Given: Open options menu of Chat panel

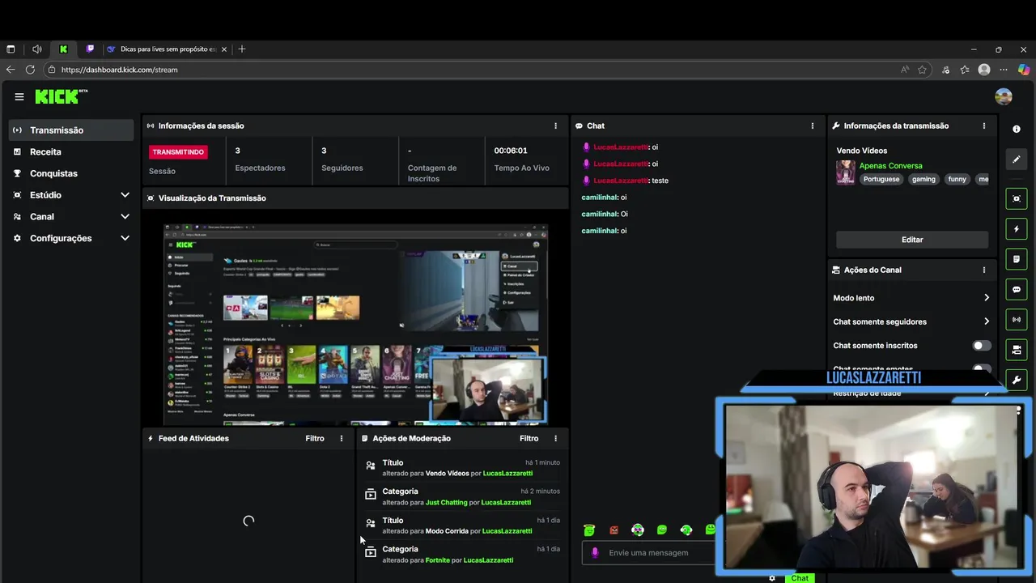Looking at the screenshot, I should pos(813,126).
